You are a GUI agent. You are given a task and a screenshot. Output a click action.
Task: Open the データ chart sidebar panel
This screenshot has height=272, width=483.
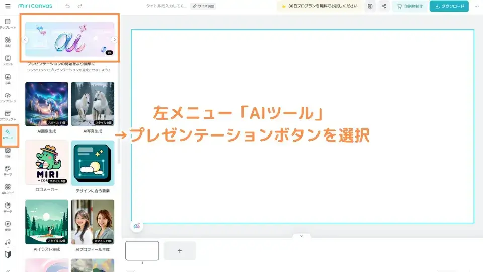(x=8, y=208)
